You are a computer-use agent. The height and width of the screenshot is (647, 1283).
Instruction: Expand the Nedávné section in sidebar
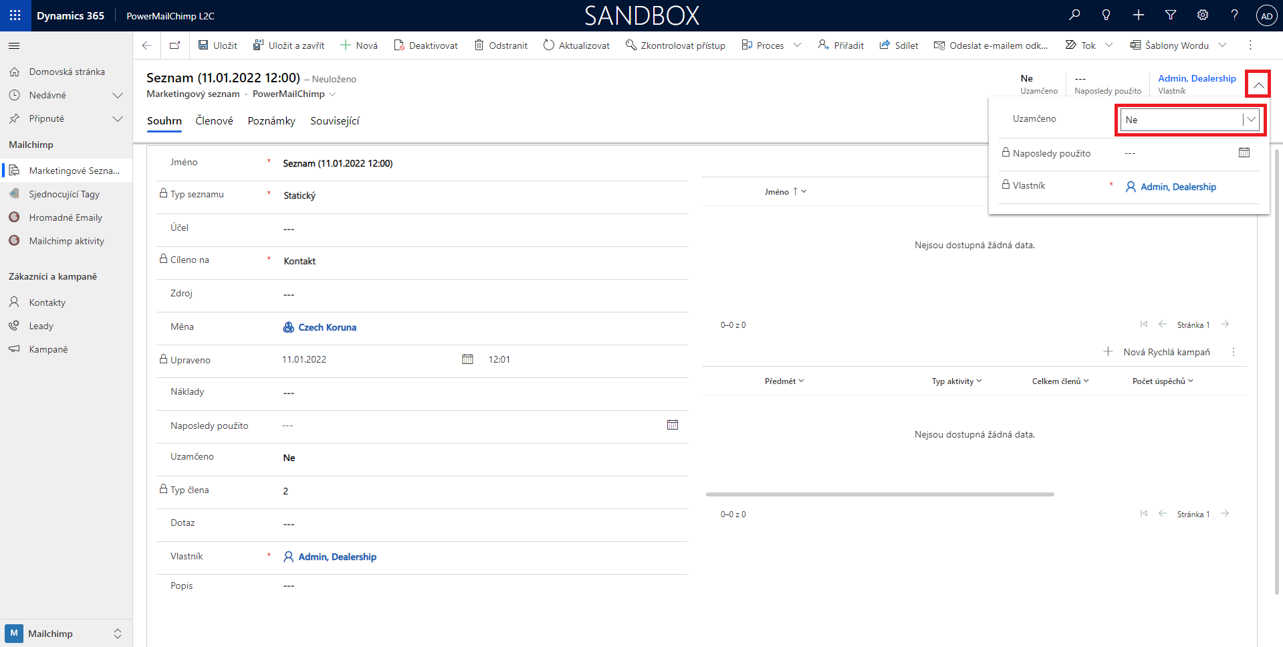pyautogui.click(x=118, y=95)
